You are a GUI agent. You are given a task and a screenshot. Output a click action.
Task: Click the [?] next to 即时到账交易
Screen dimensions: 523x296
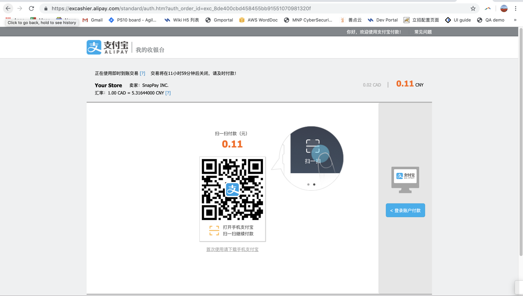[142, 73]
